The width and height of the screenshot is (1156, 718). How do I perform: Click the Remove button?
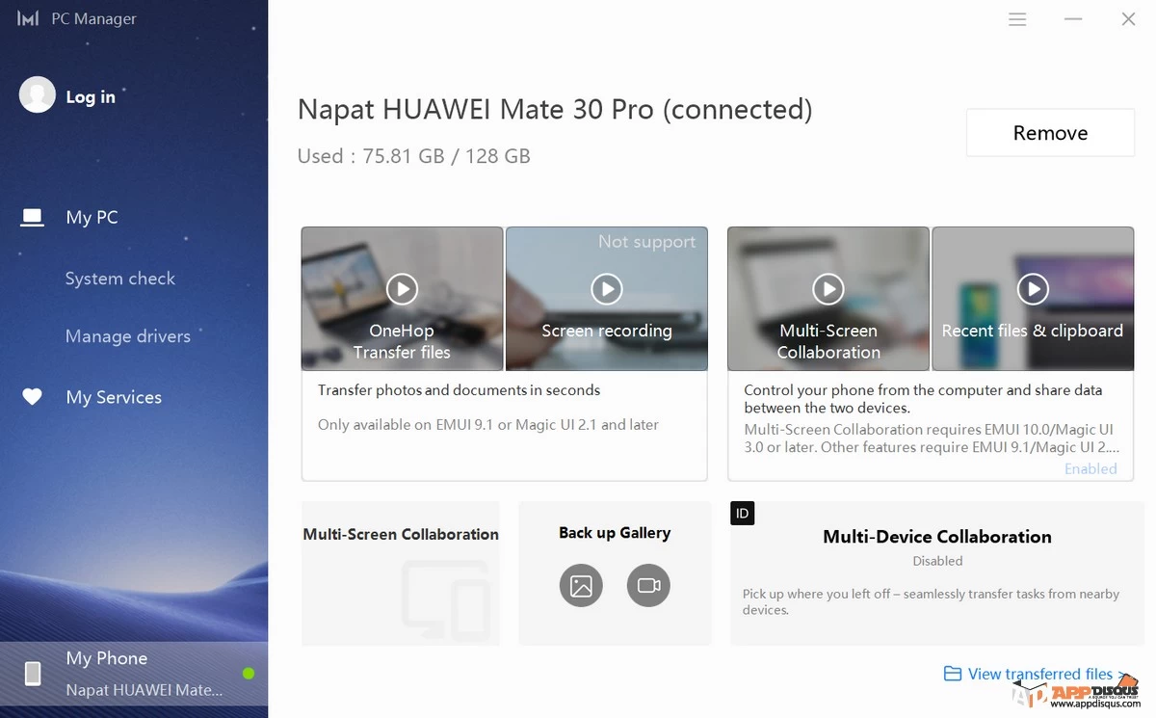coord(1050,133)
